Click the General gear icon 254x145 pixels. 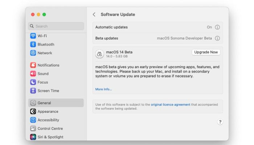tap(33, 103)
